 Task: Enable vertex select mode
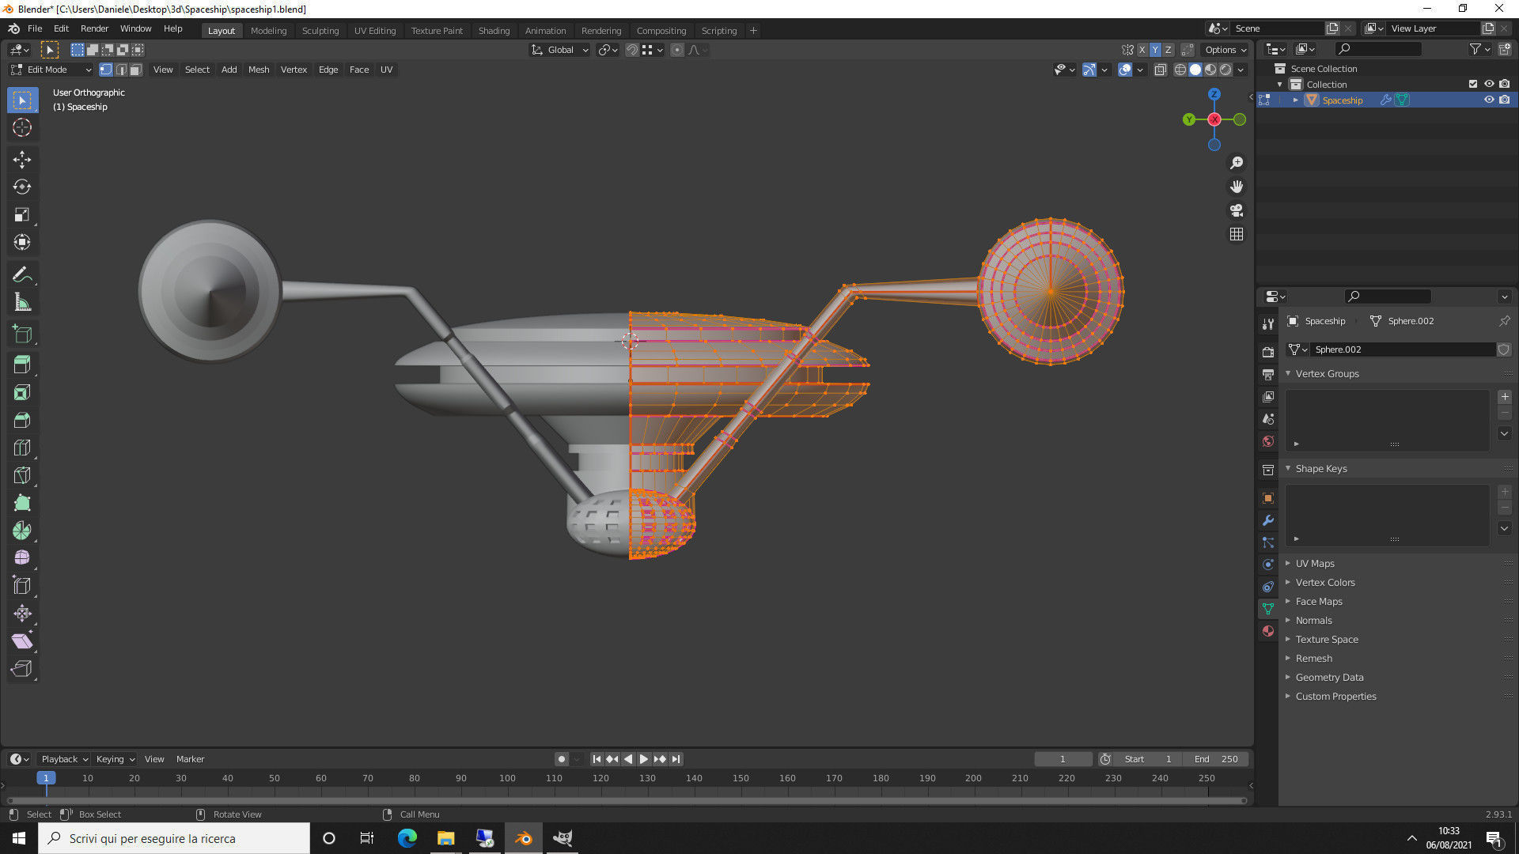[106, 70]
